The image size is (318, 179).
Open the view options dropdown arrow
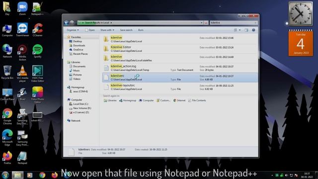pyautogui.click(x=239, y=30)
